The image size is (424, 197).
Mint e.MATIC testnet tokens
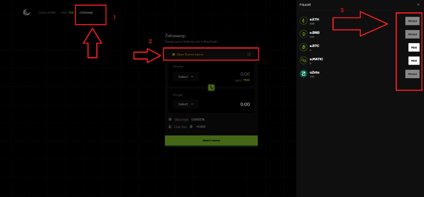click(x=414, y=60)
